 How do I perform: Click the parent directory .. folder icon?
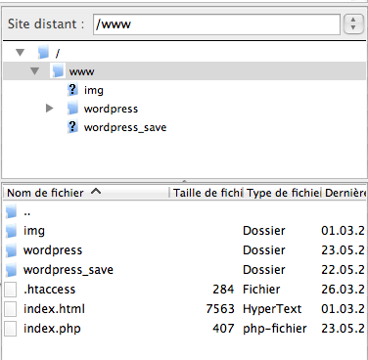tap(11, 212)
